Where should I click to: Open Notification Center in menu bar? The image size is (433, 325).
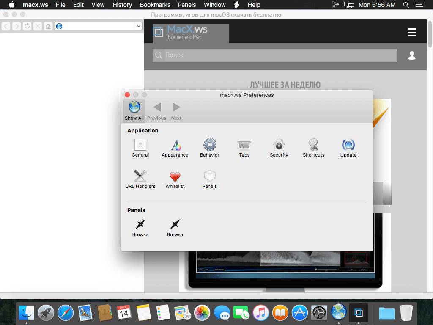pyautogui.click(x=419, y=5)
